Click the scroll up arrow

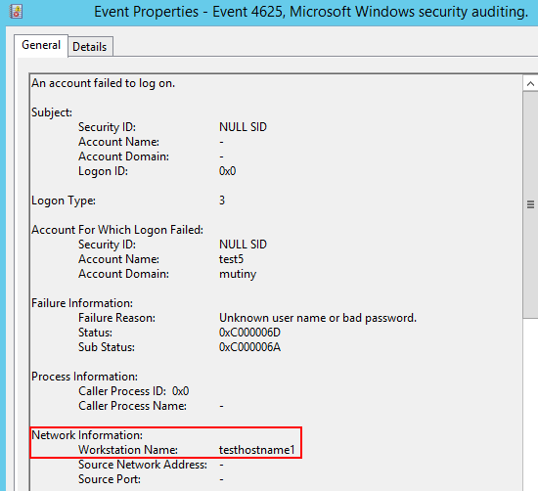tap(530, 83)
